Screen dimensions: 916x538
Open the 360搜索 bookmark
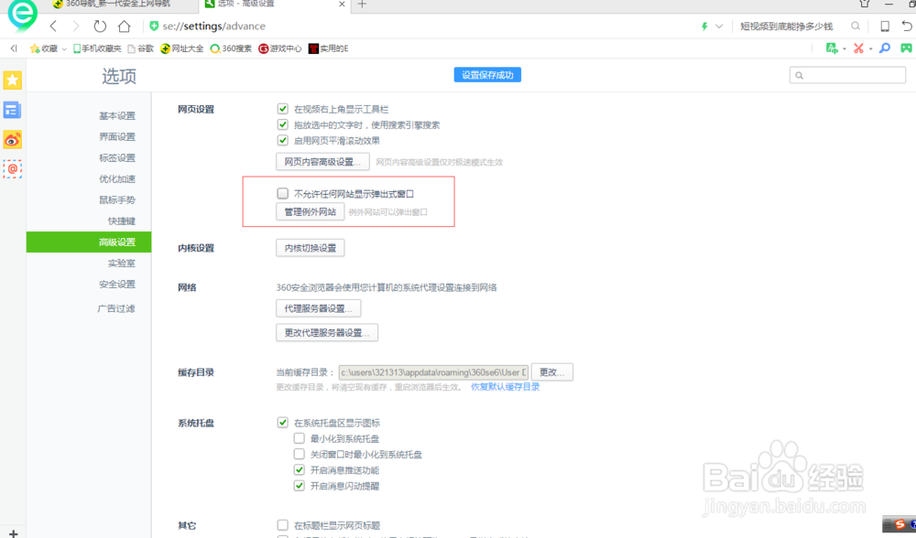231,48
